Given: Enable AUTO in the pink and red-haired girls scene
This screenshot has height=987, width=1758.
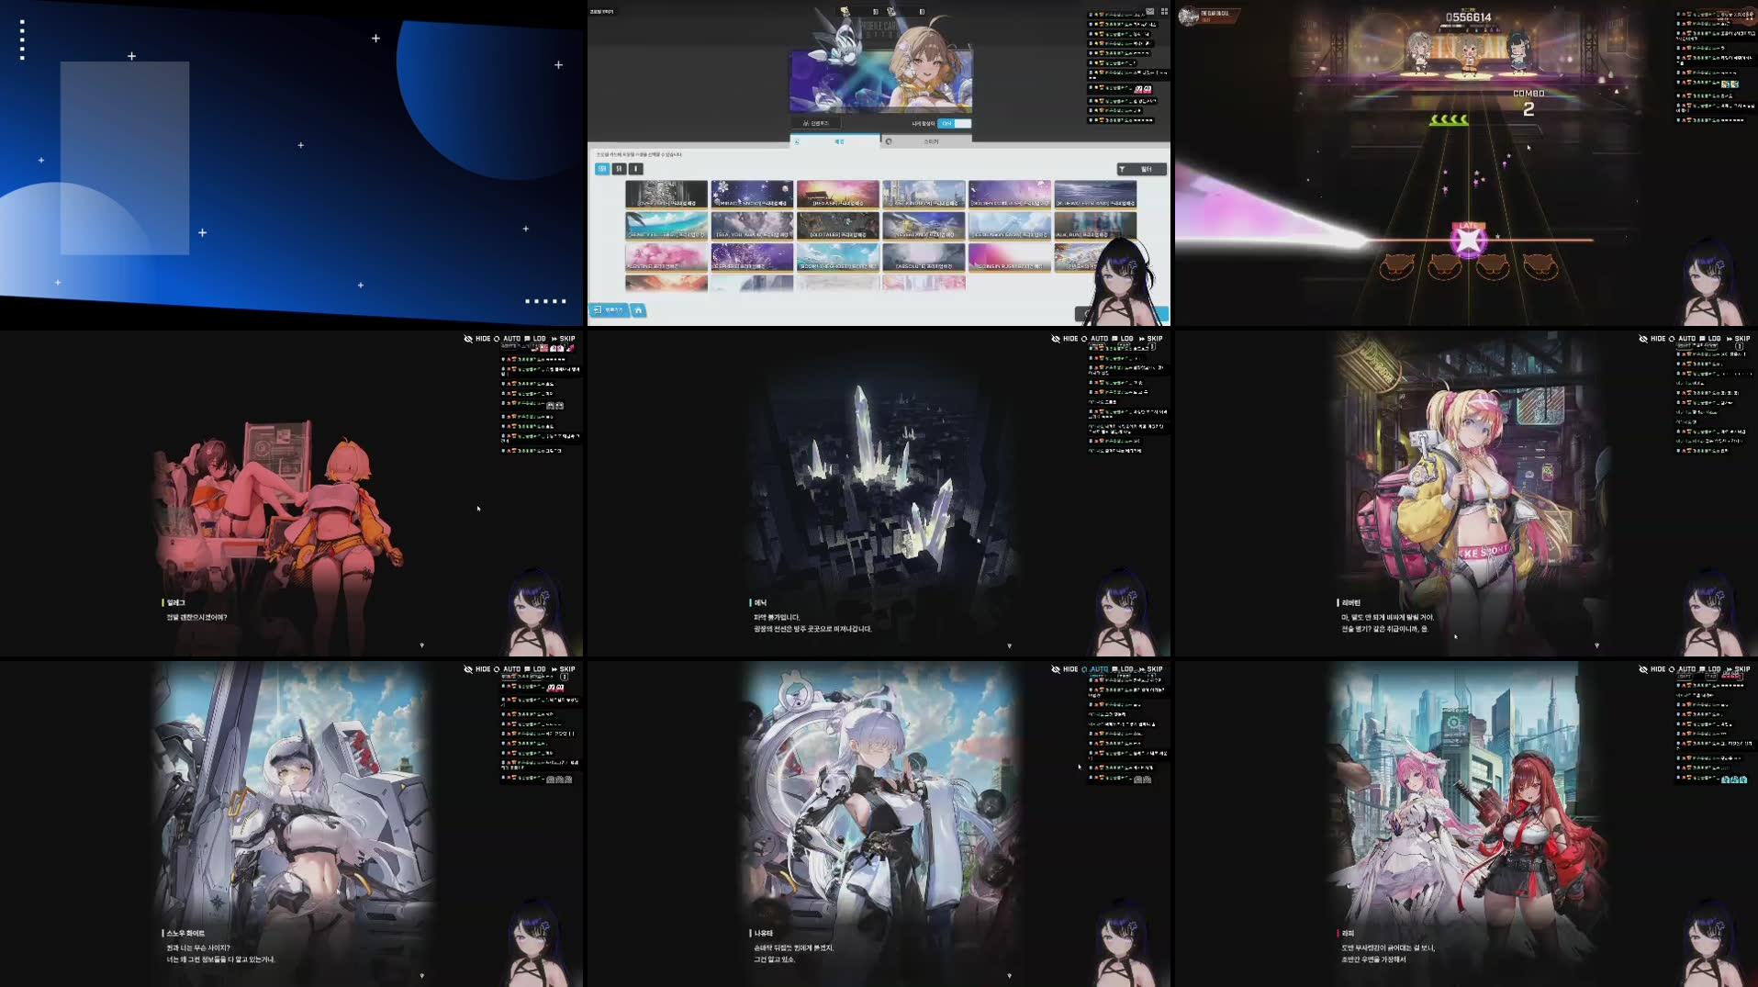Looking at the screenshot, I should click(x=1682, y=669).
